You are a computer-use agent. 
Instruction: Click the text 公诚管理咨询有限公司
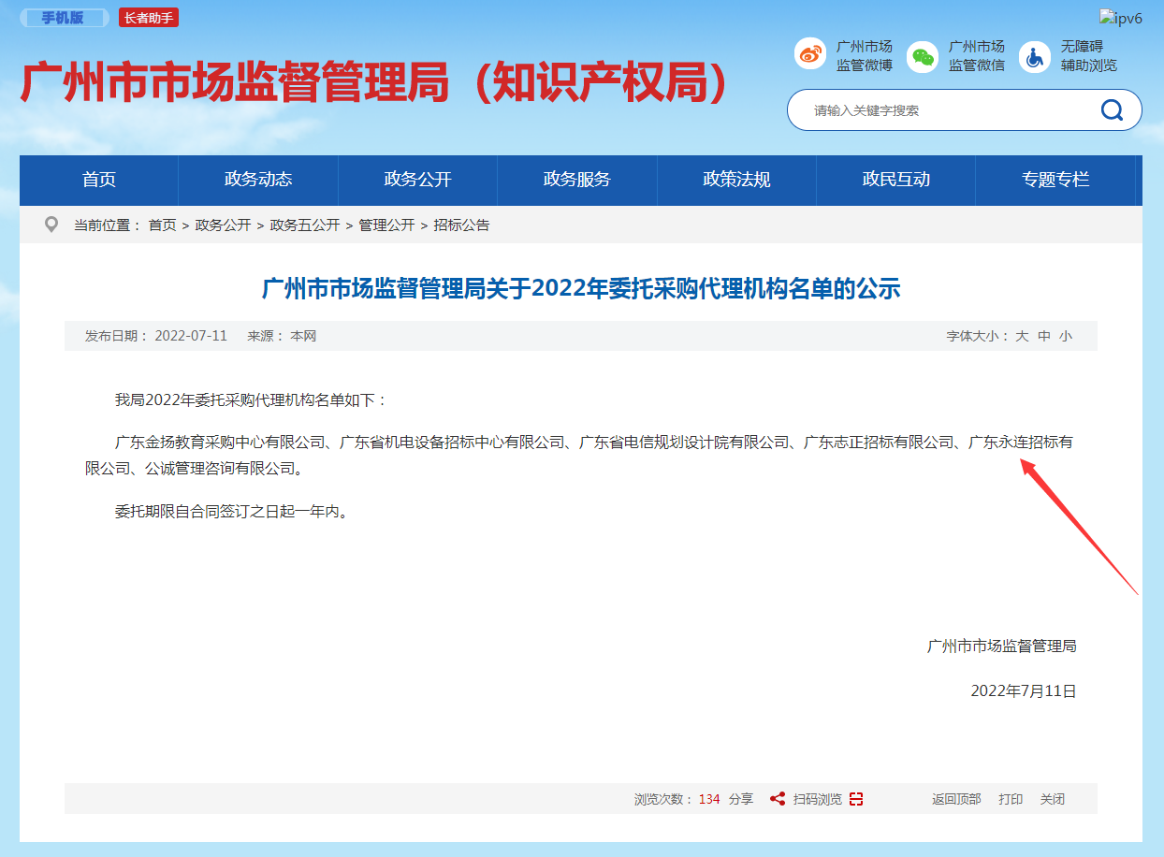point(220,468)
